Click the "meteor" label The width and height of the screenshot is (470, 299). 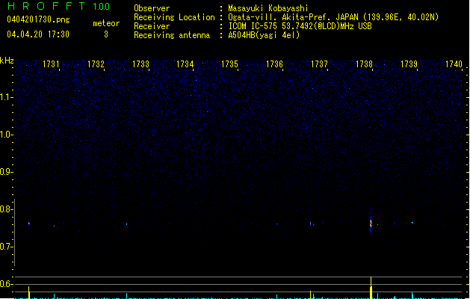[106, 23]
